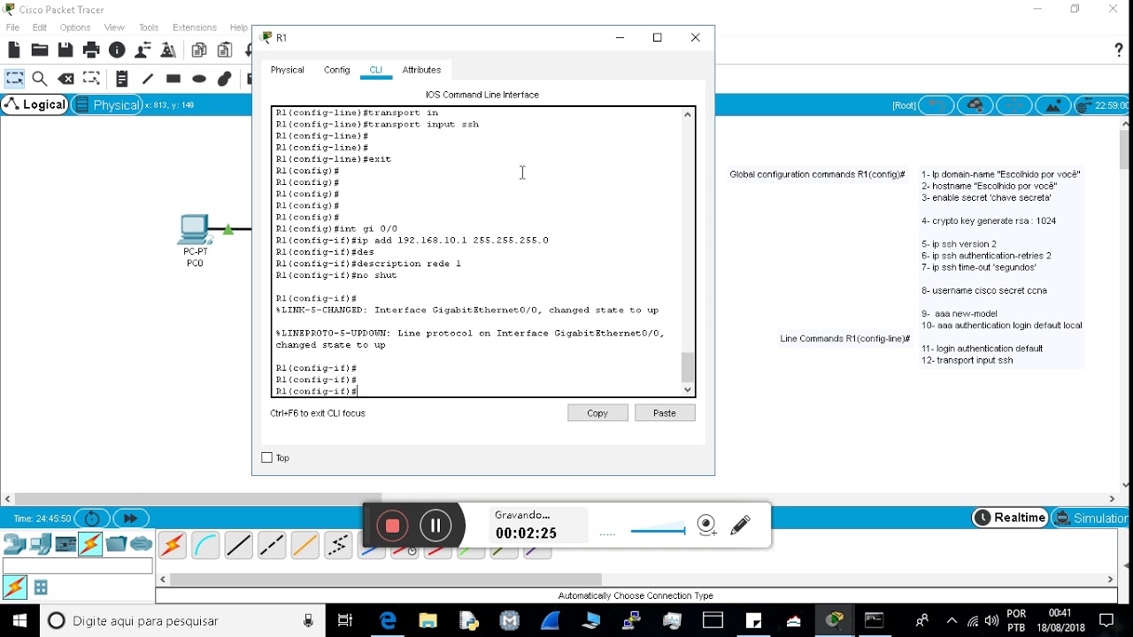Open the View menu
The width and height of the screenshot is (1133, 637).
(x=114, y=27)
